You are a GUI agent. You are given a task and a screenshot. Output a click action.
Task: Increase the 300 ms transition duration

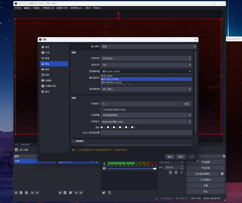coord(182,166)
